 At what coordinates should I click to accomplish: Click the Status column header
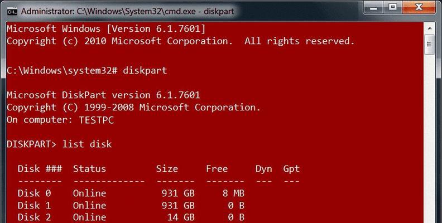tap(89, 169)
